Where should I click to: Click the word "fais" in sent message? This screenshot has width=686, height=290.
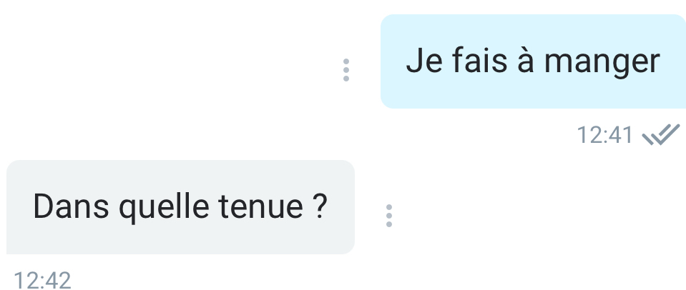[479, 60]
